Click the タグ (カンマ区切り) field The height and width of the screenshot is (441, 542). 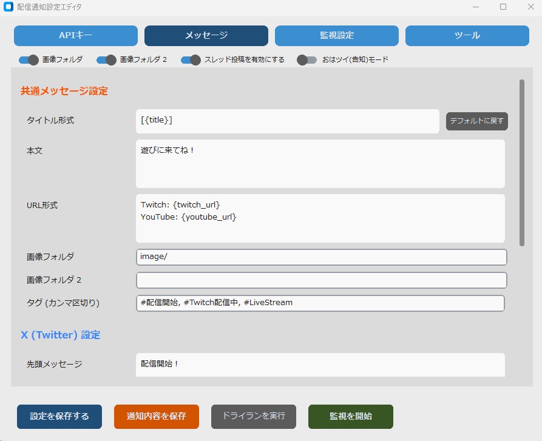click(x=322, y=303)
